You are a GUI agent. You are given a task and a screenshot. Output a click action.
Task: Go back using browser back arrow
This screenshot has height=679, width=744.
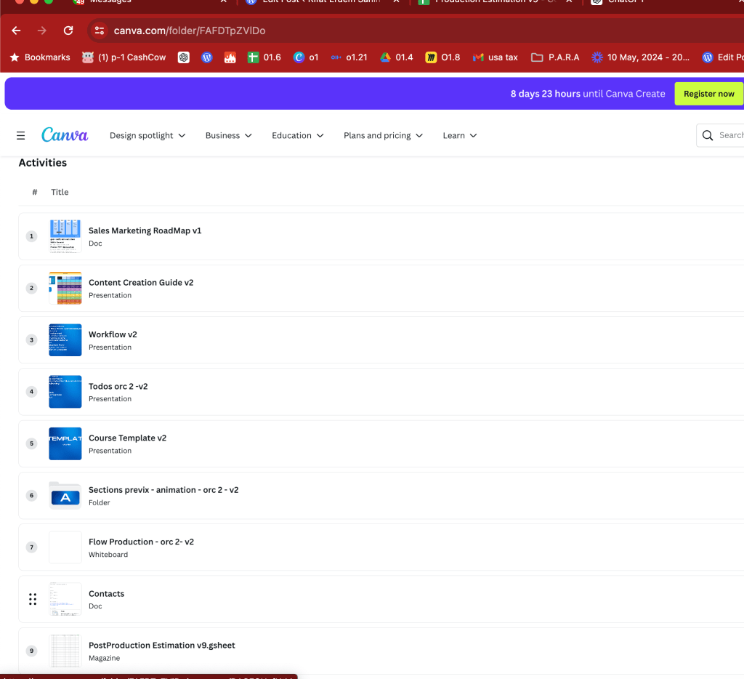16,31
